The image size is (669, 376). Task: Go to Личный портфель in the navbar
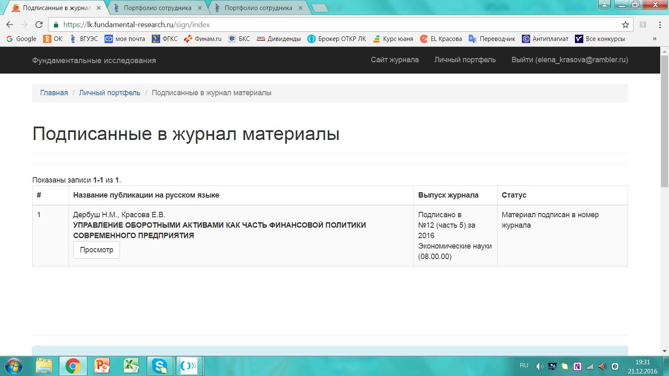tap(465, 60)
